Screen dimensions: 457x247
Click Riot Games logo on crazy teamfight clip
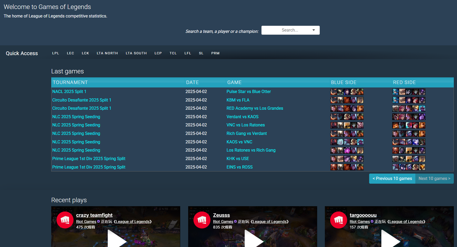pos(65,220)
